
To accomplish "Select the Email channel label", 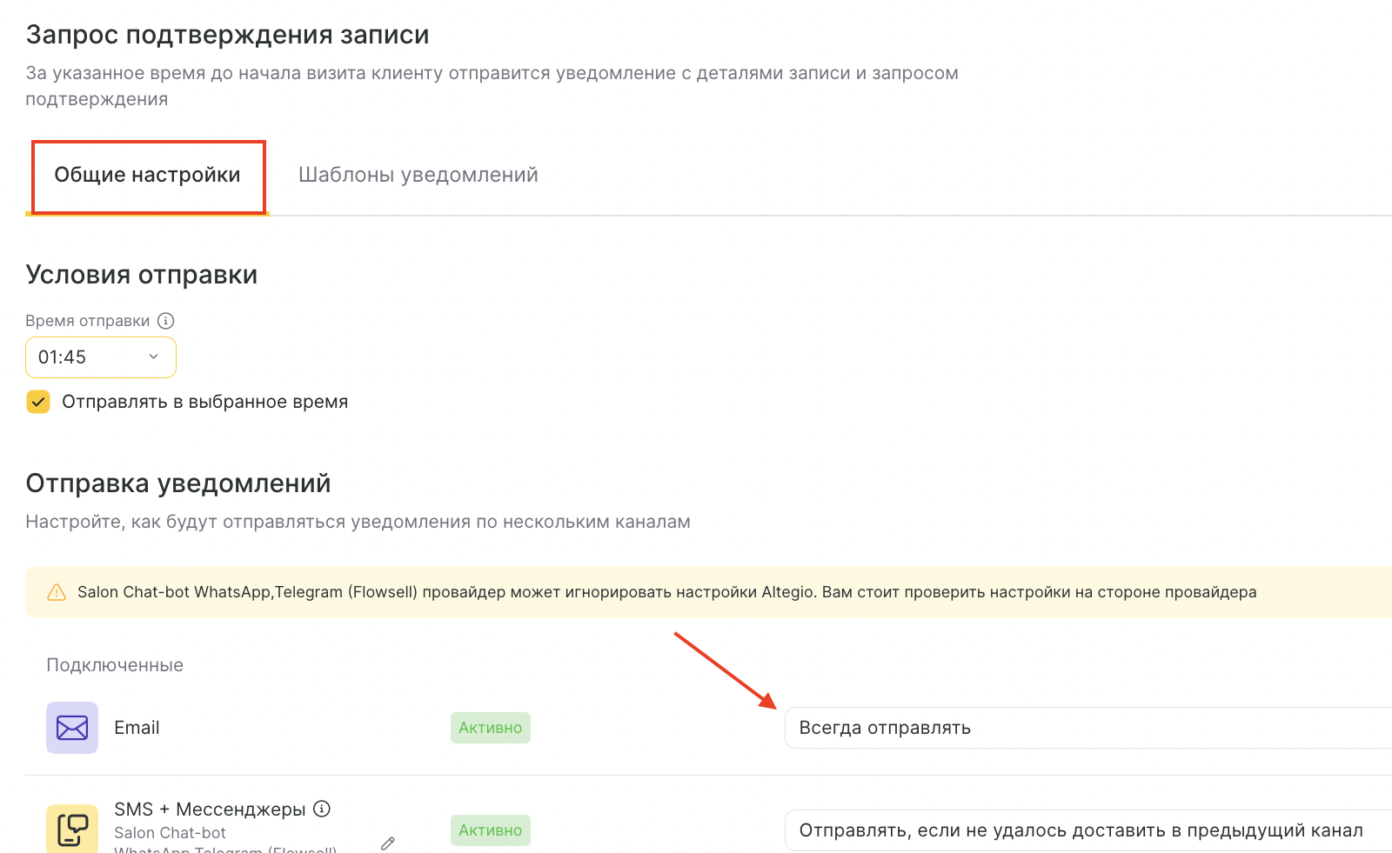I will pyautogui.click(x=137, y=728).
